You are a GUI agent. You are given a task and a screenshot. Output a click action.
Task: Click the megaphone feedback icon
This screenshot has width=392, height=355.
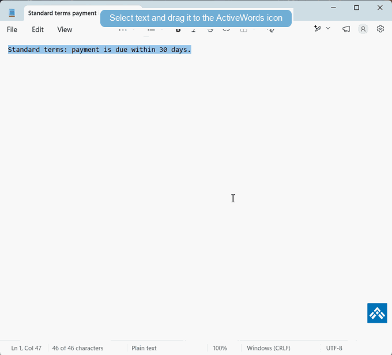pyautogui.click(x=346, y=29)
